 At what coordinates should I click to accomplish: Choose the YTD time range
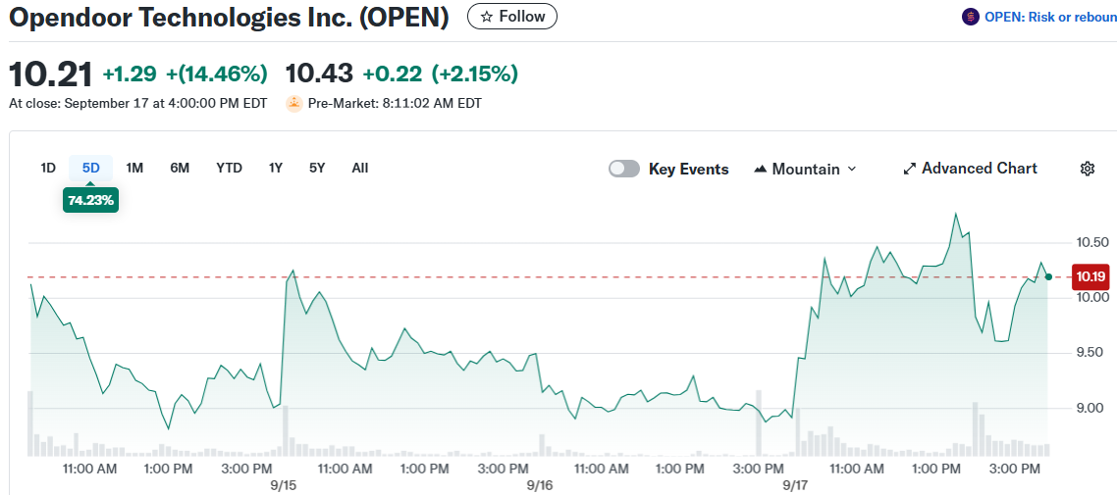click(230, 168)
